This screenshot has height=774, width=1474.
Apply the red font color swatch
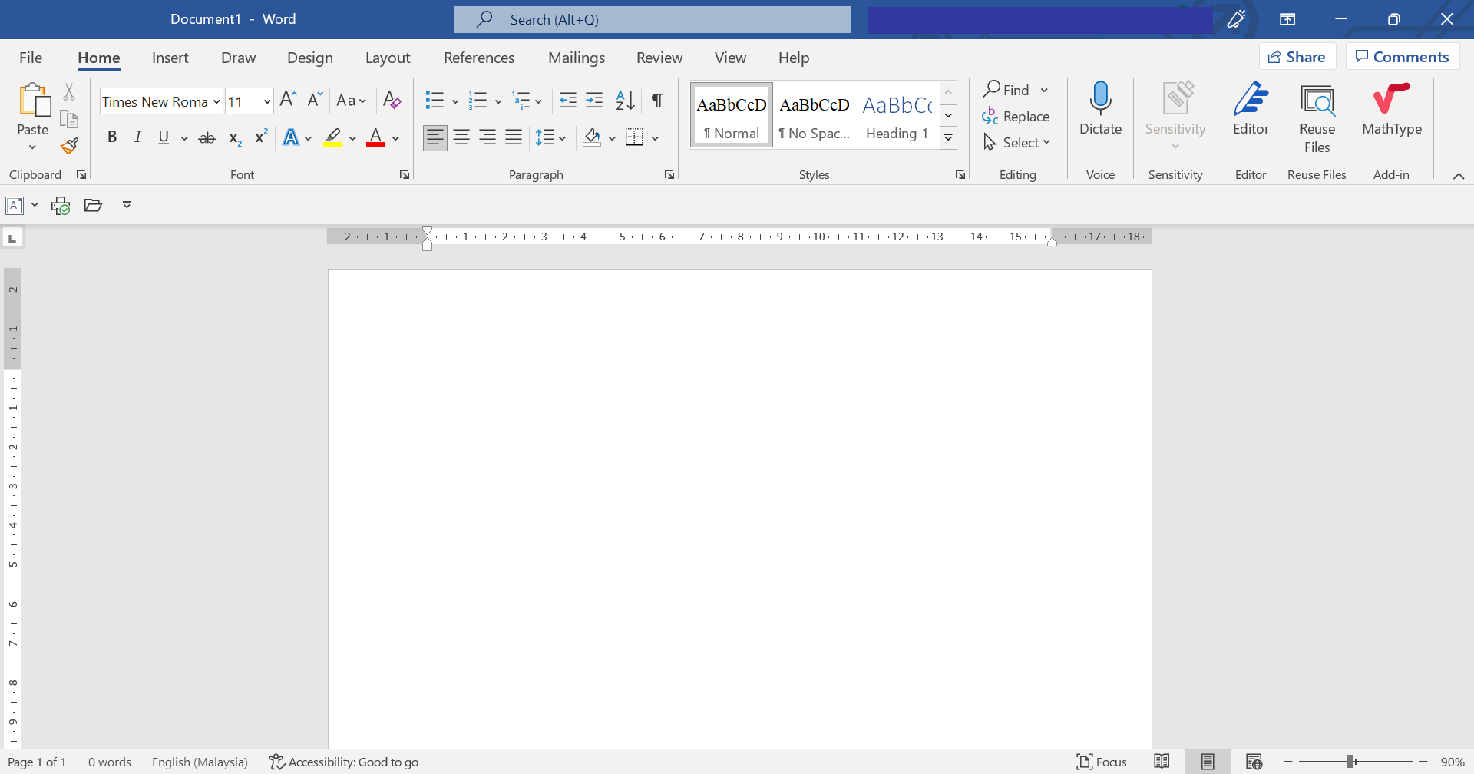pyautogui.click(x=375, y=138)
